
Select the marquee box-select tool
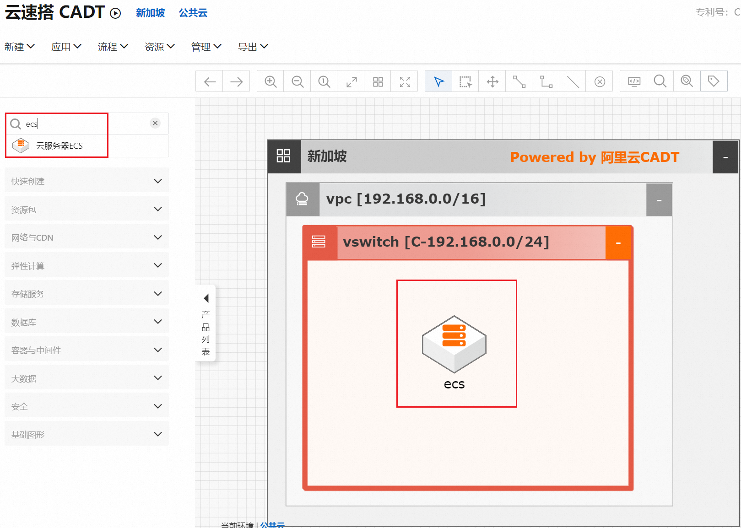465,81
